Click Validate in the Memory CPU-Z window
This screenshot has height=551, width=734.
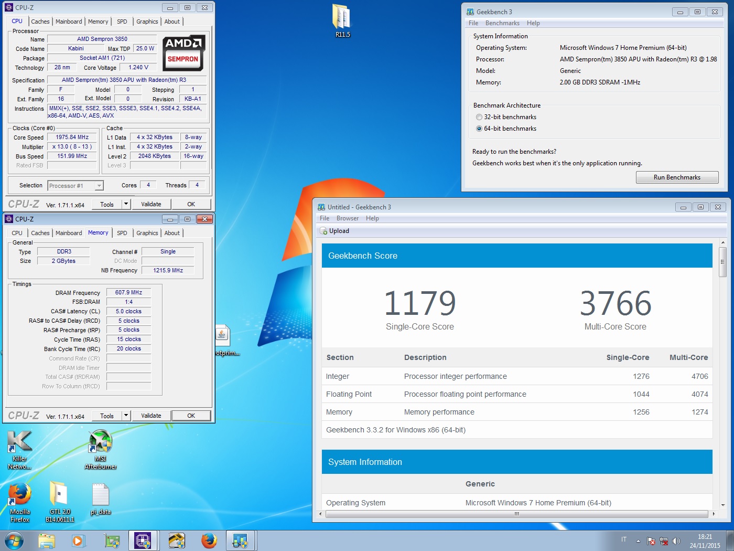click(x=151, y=416)
